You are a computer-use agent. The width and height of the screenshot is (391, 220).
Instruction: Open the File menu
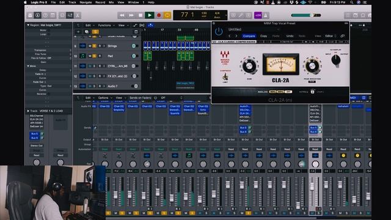click(x=53, y=2)
